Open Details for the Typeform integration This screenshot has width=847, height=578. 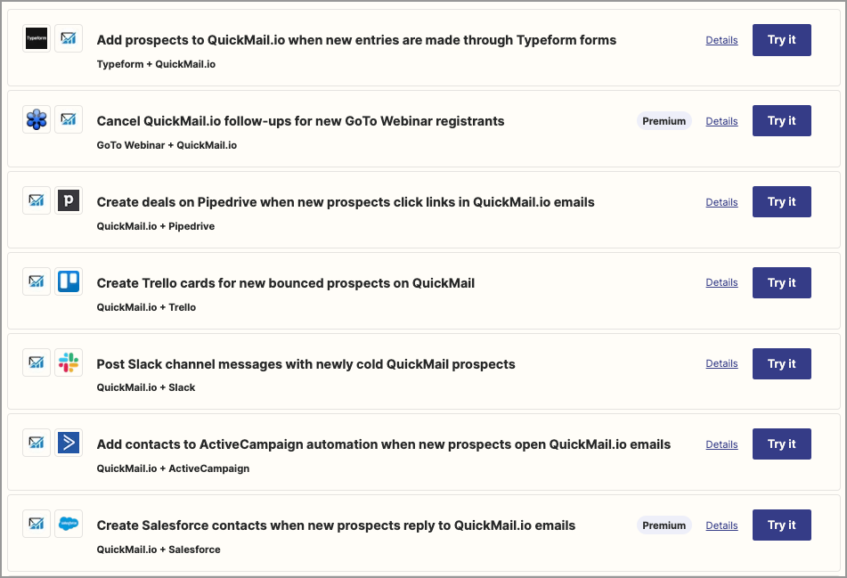pos(721,40)
